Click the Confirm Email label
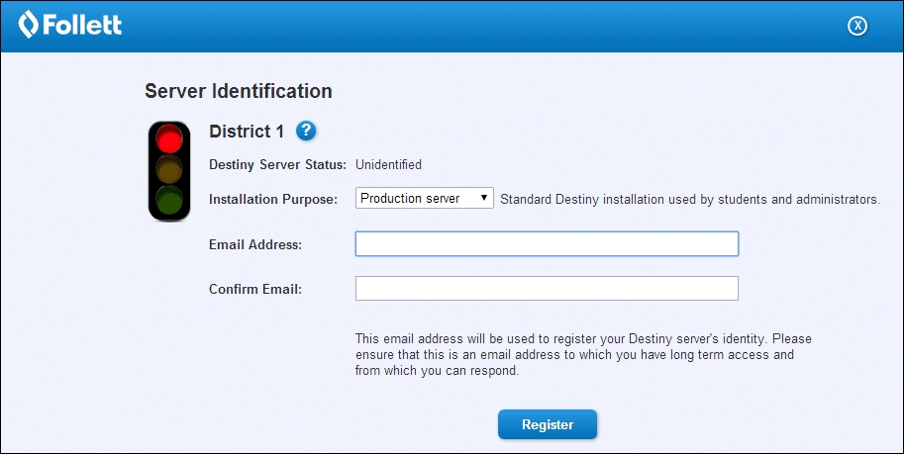Screen dimensions: 904x454 pos(255,289)
